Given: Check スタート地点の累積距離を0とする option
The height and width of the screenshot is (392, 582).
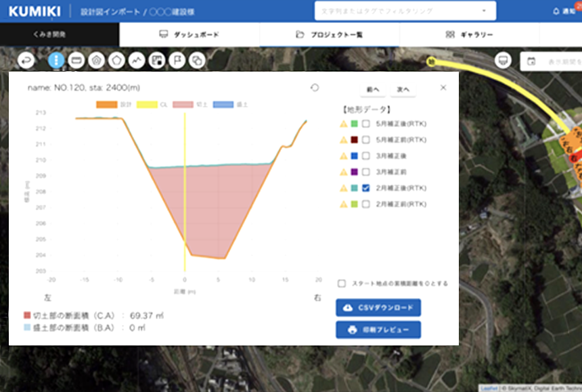Looking at the screenshot, I should pos(342,284).
